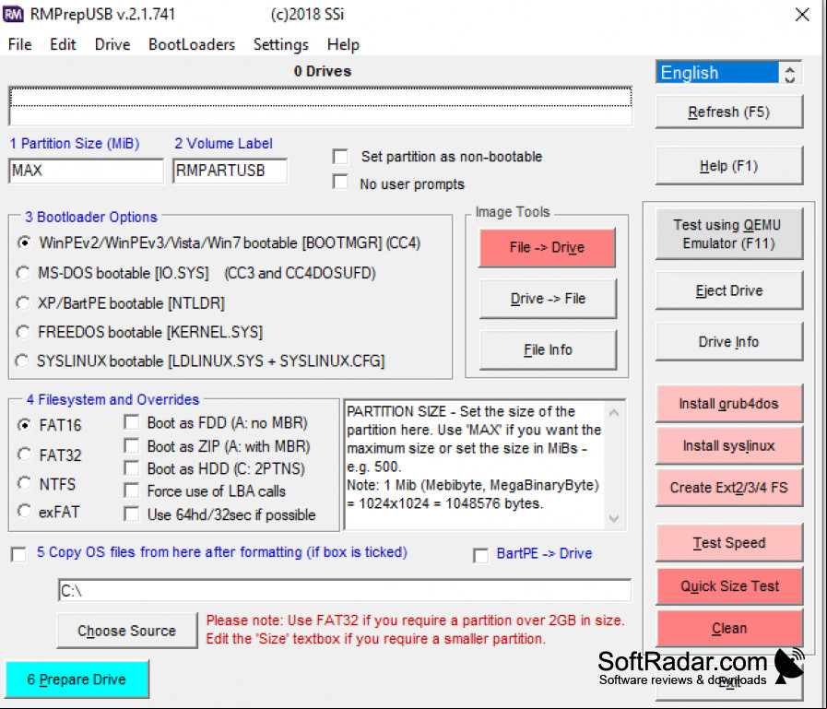Open the Help menu
The width and height of the screenshot is (827, 709).
click(343, 45)
